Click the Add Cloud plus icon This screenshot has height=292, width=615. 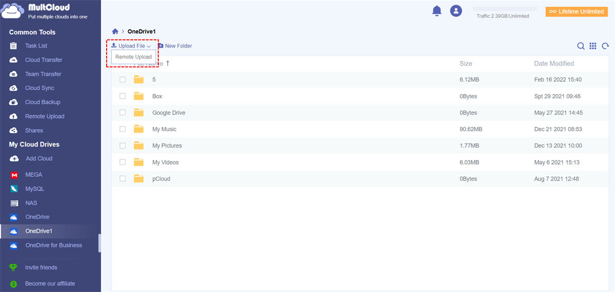(x=14, y=159)
